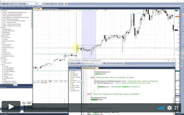The width and height of the screenshot is (184, 115).
Task: Select the Cenovy graf chart sheet tab
Action: pyautogui.click(x=43, y=107)
